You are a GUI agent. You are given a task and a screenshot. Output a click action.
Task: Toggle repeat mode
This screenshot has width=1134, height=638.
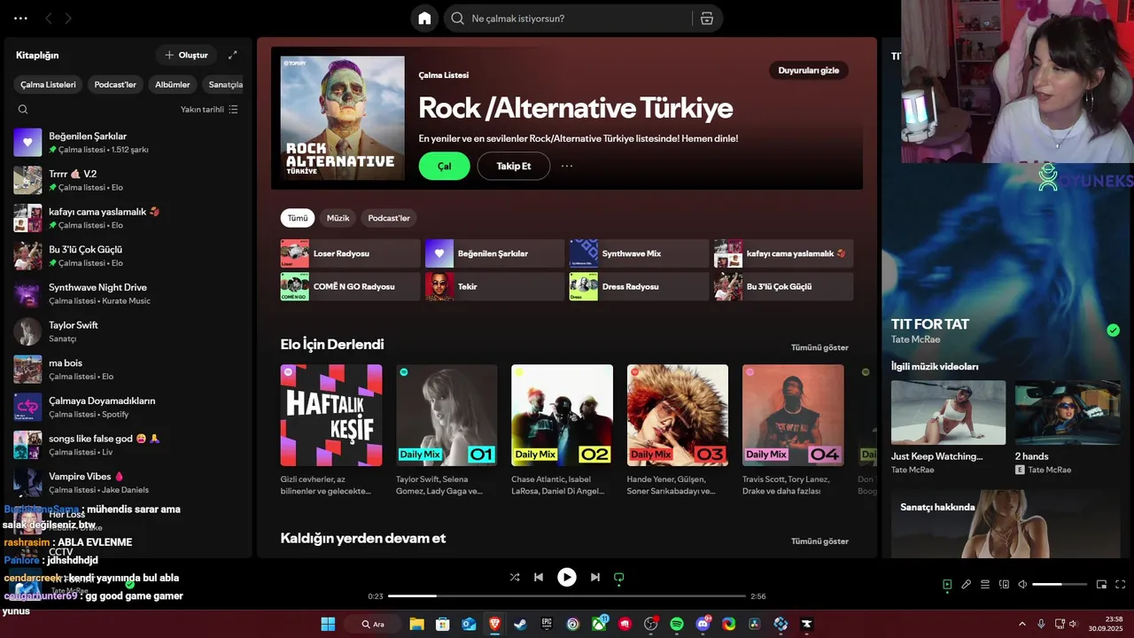[618, 577]
